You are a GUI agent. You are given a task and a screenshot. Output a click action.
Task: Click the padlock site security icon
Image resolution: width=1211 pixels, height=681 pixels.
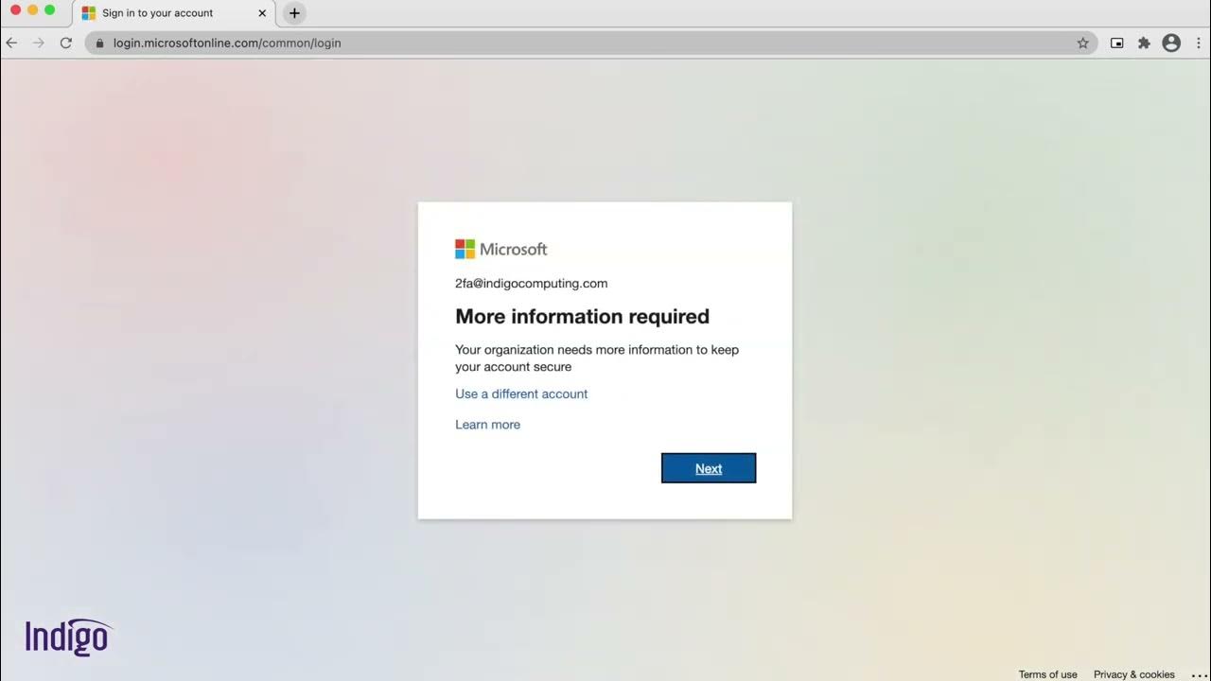tap(99, 43)
